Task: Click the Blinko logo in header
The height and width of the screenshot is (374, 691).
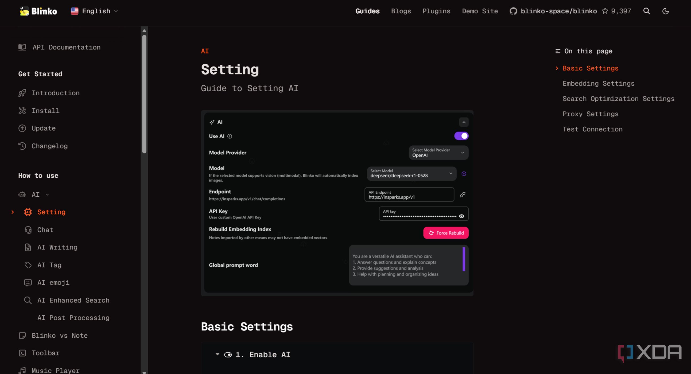Action: coord(38,11)
